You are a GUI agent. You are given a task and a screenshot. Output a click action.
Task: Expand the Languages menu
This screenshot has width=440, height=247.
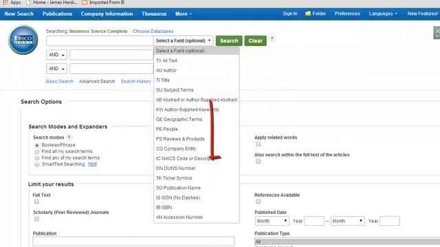[383, 14]
